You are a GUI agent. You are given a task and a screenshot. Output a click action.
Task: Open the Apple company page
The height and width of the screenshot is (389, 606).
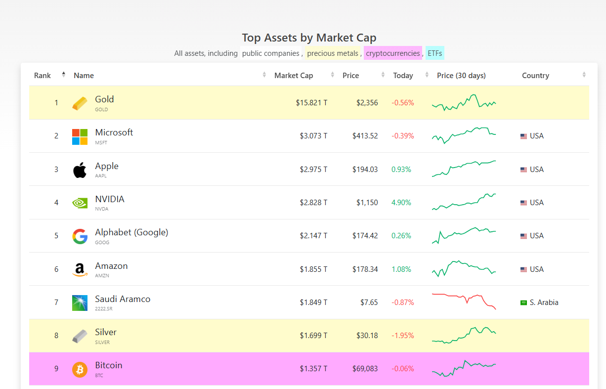coord(107,166)
